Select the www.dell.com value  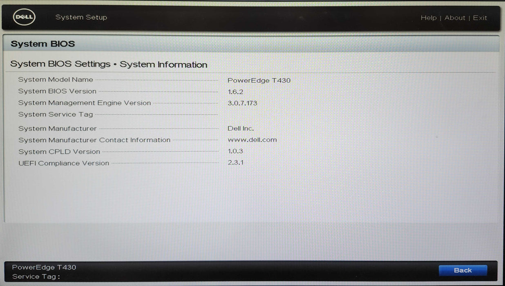(252, 140)
